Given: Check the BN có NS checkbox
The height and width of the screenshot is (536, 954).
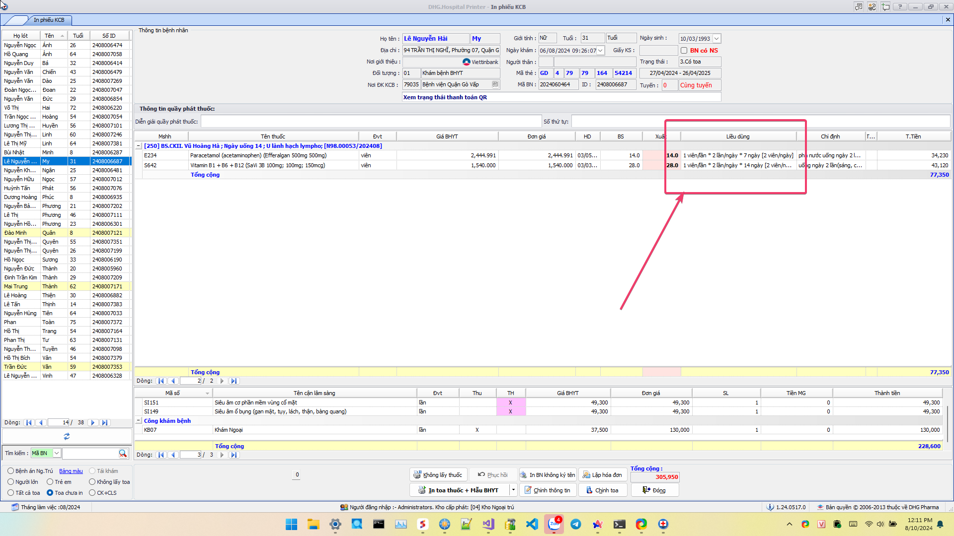Looking at the screenshot, I should [x=684, y=51].
